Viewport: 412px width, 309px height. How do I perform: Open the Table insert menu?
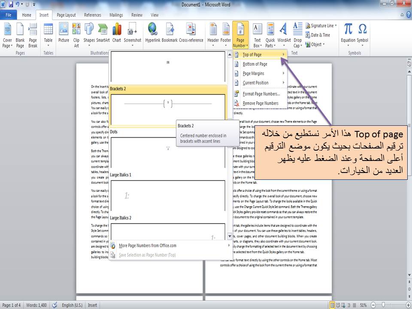point(48,36)
